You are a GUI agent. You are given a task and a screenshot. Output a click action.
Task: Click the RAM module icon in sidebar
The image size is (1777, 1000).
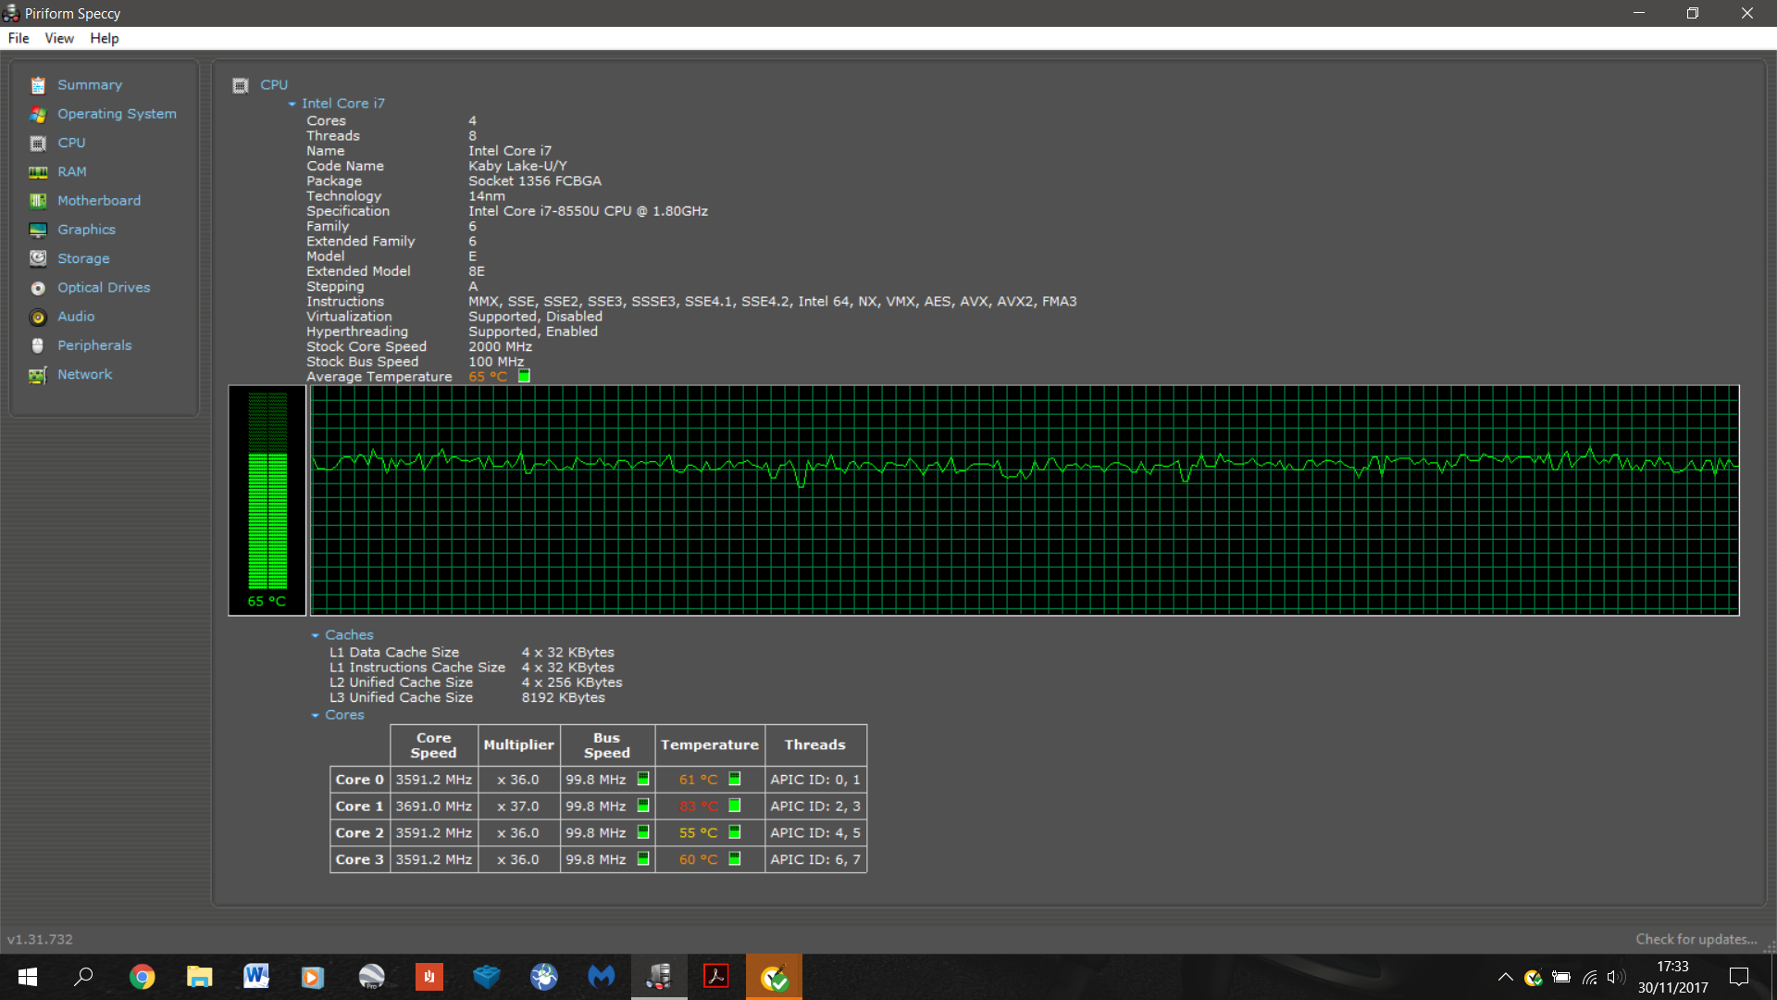(38, 172)
